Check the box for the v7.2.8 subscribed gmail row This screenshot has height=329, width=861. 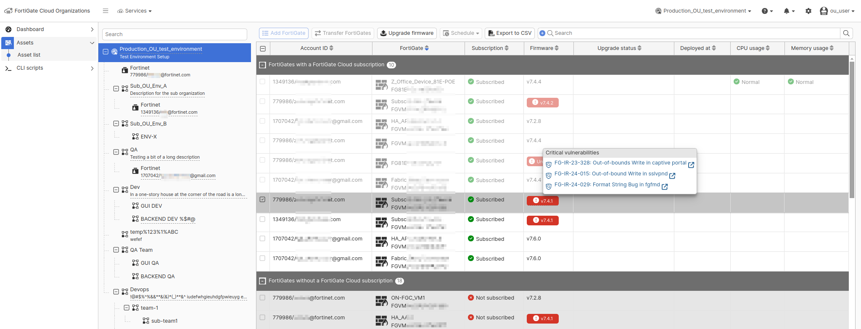pos(263,121)
